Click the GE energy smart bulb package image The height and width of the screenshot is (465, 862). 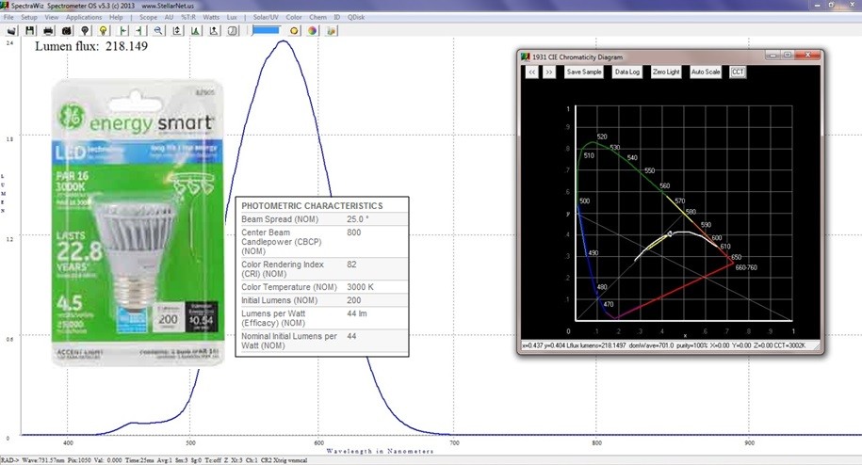138,222
